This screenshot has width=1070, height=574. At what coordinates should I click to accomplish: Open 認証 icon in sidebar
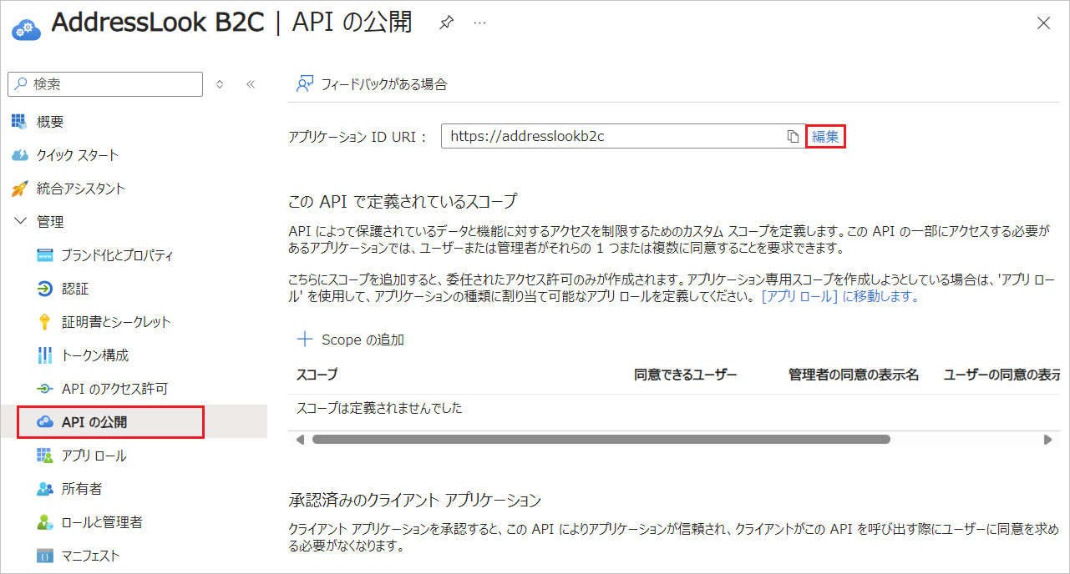[45, 289]
